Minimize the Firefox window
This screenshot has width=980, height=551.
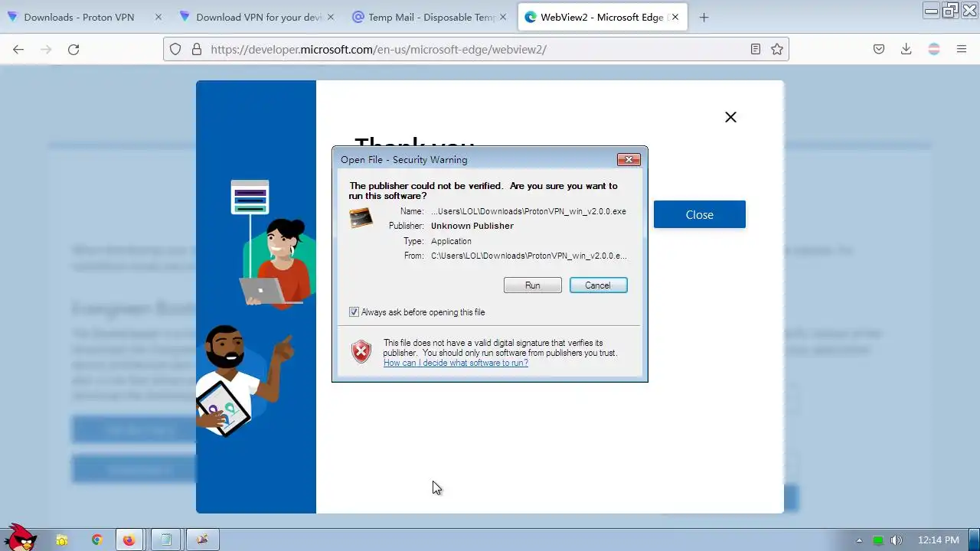(x=931, y=10)
